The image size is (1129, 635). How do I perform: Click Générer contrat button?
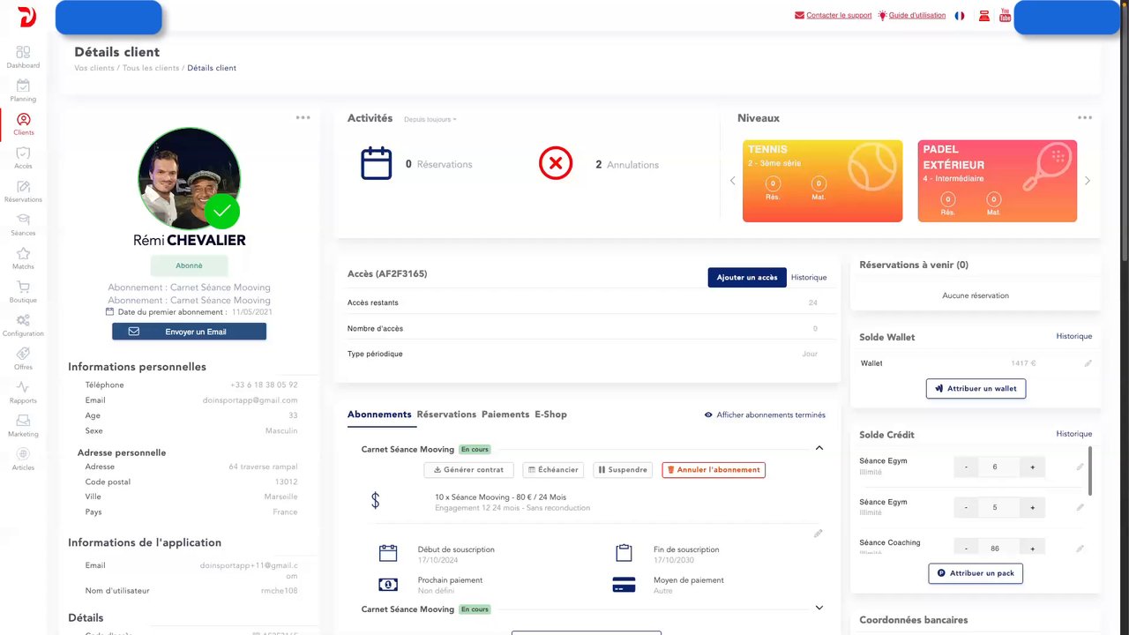[x=468, y=470]
